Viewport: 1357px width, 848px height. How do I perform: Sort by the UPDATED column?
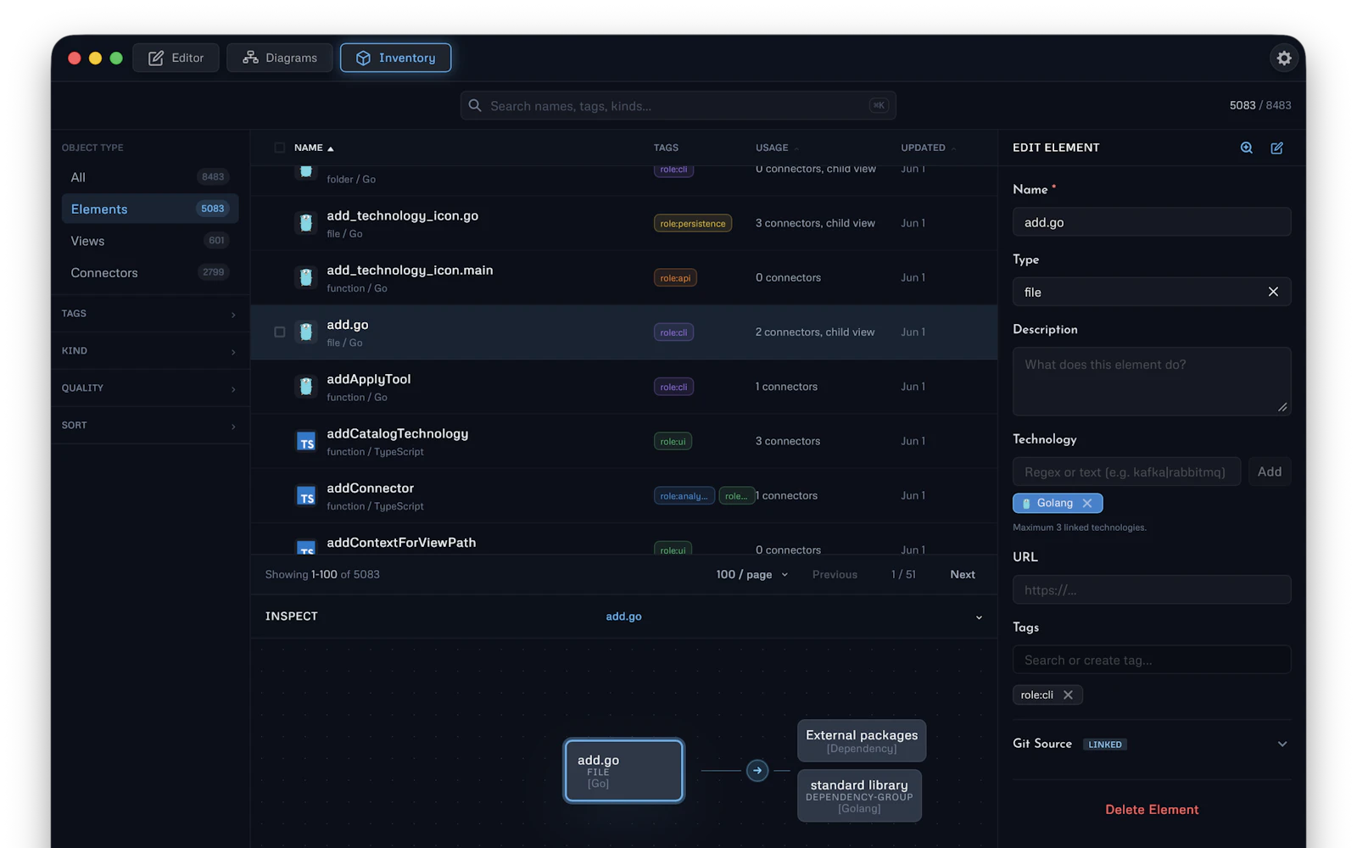[928, 148]
